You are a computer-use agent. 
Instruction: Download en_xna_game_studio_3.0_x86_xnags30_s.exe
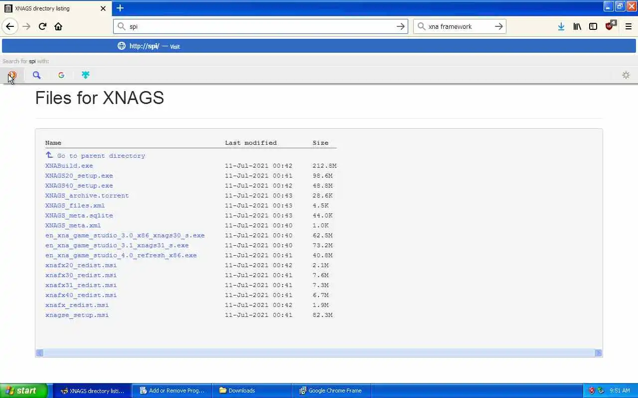pos(125,235)
